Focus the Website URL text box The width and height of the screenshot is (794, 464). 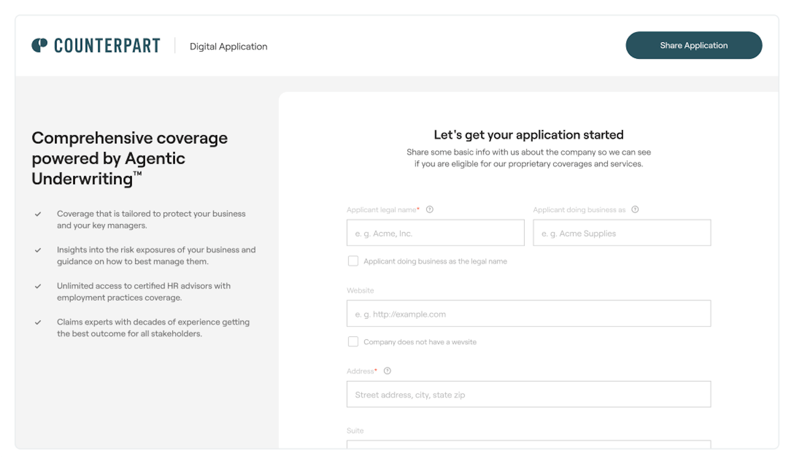(x=528, y=314)
